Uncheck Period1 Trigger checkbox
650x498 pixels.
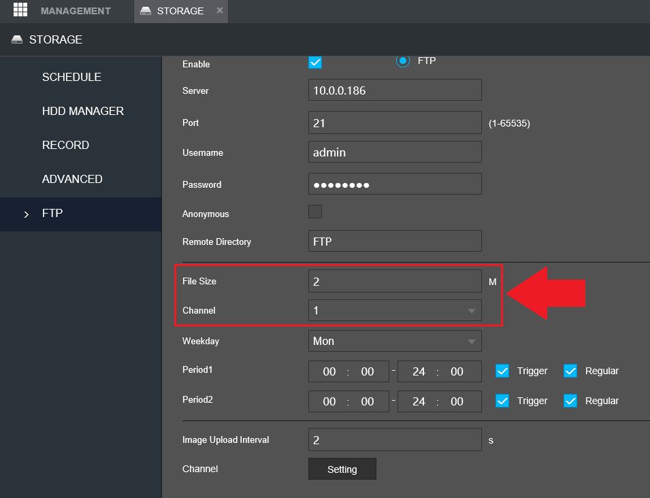[502, 371]
